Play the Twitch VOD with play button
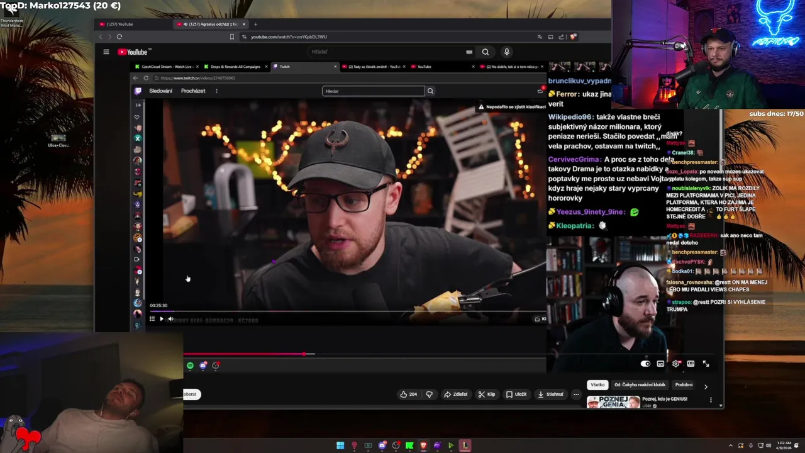 pos(161,319)
